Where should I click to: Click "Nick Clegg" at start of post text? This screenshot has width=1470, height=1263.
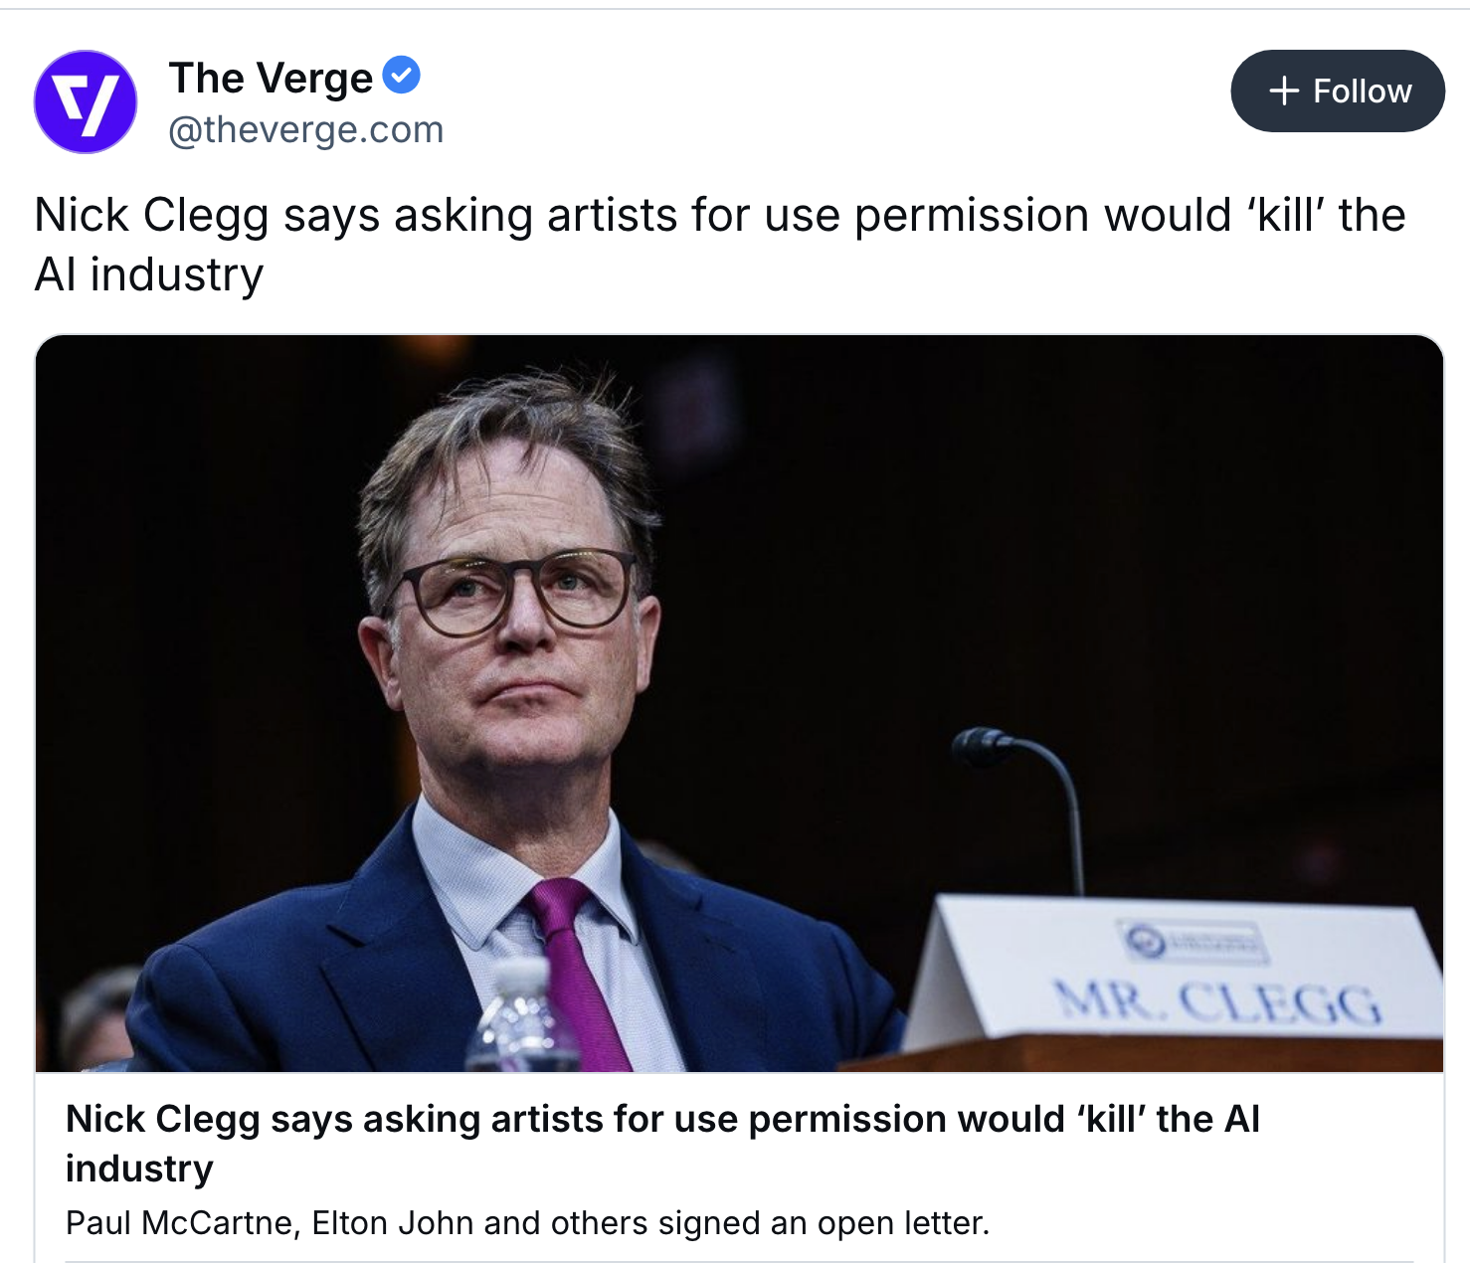point(151,215)
